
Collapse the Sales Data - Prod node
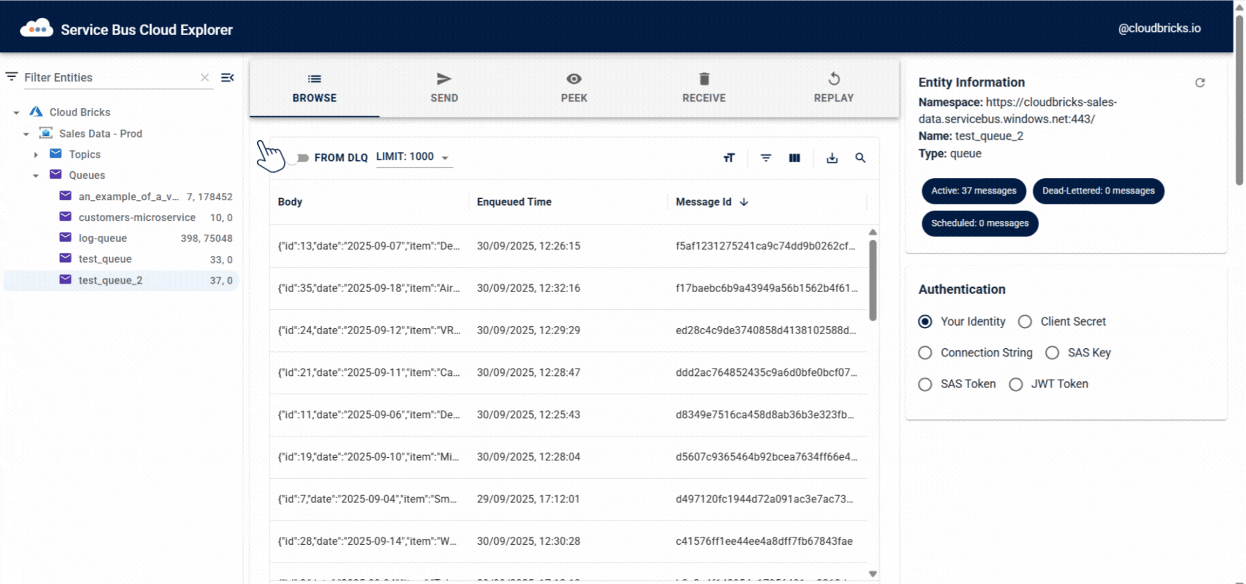pos(26,133)
